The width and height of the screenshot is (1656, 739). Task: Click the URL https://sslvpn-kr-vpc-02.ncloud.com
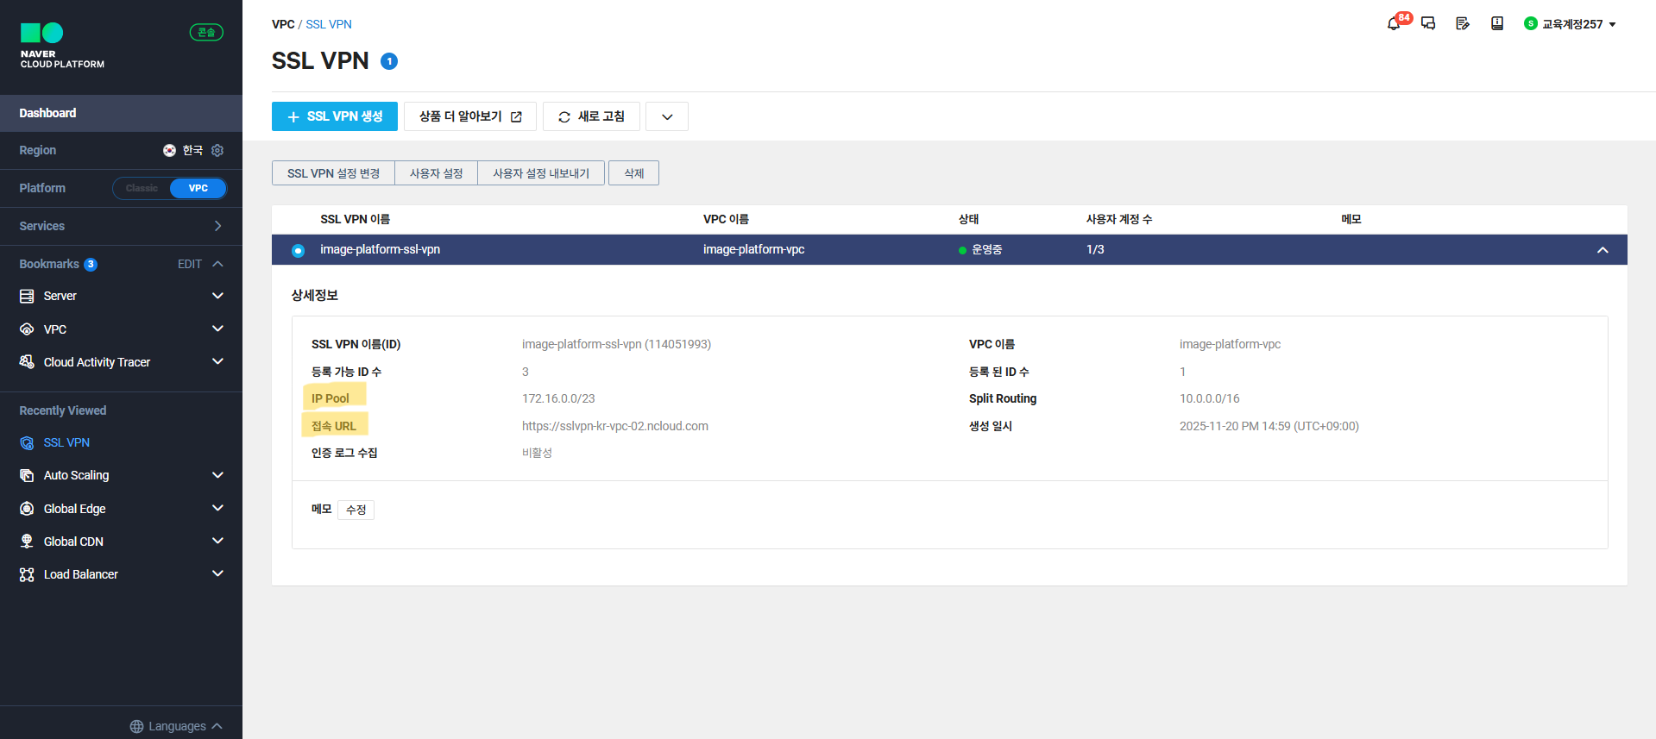point(615,426)
